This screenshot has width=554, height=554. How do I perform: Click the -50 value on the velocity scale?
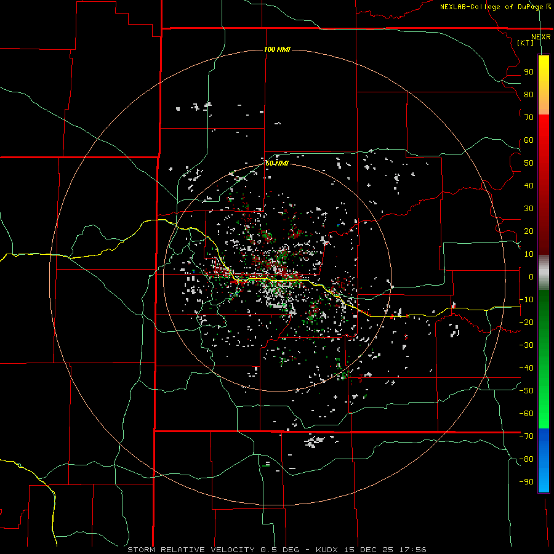click(x=526, y=391)
